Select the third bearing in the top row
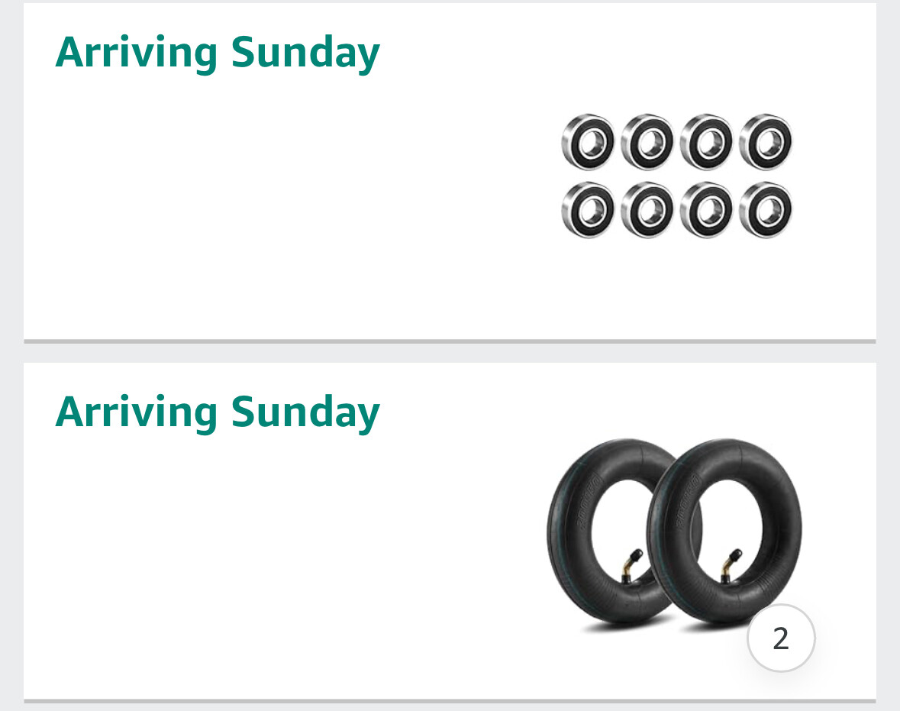The width and height of the screenshot is (900, 711). click(x=706, y=142)
